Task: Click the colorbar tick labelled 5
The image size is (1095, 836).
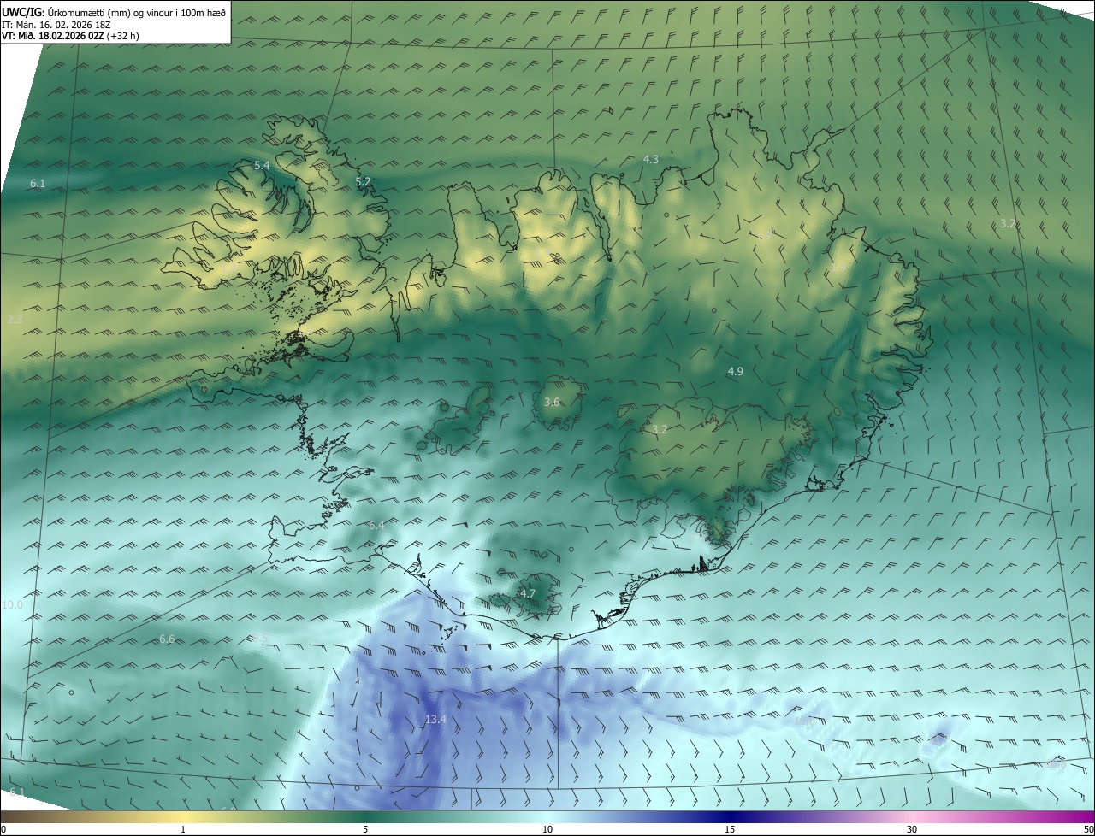Action: (365, 830)
